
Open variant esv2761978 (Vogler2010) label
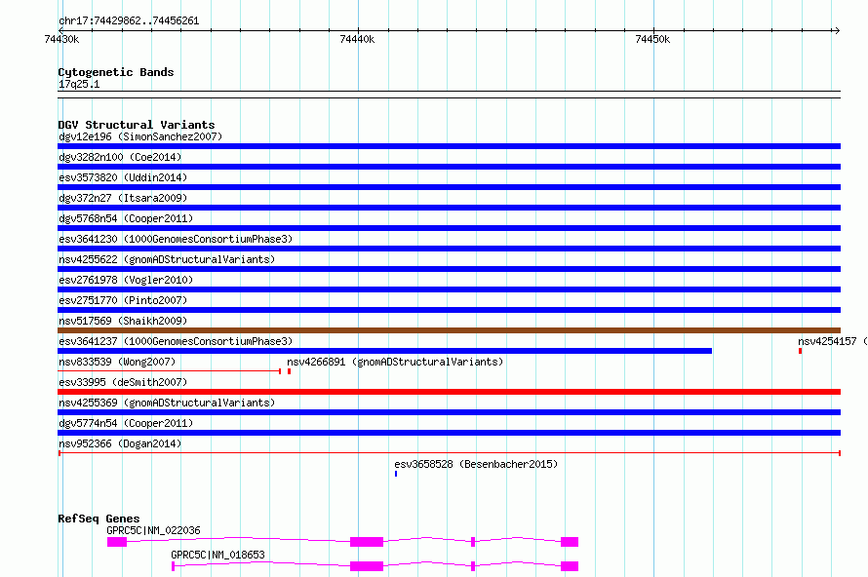click(126, 280)
